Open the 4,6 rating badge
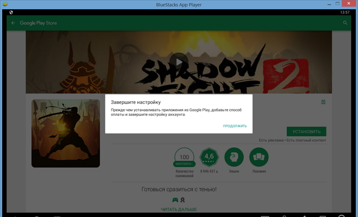Viewport: 358px width, 217px height. pos(209,157)
